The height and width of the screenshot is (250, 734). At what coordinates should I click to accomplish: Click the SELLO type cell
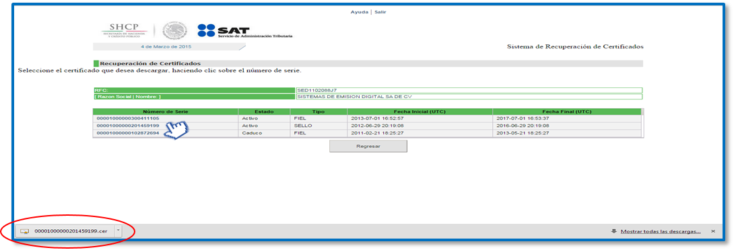pyautogui.click(x=319, y=126)
